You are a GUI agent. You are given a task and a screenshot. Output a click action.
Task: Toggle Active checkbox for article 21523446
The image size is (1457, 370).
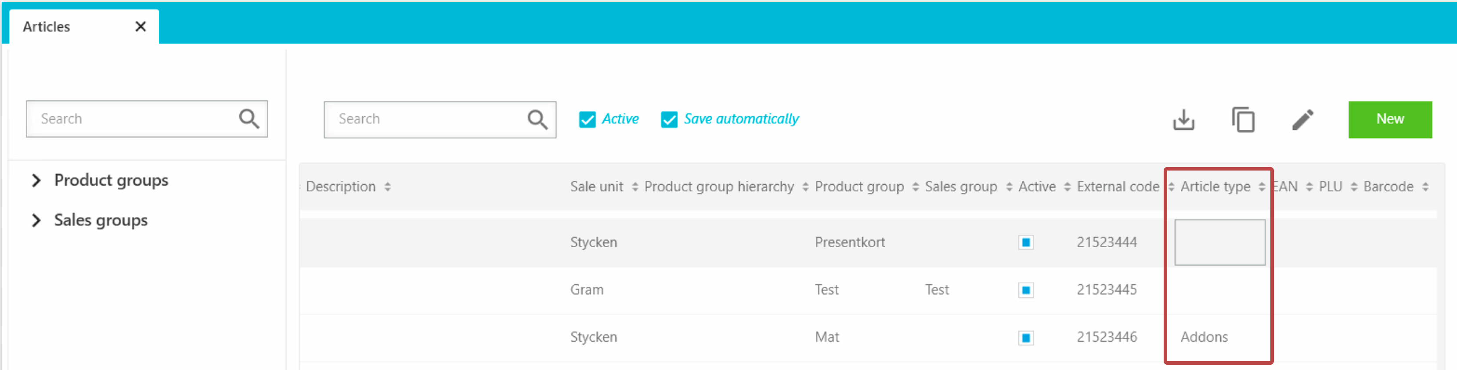pos(1025,338)
